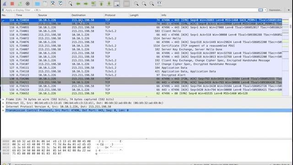Image resolution: width=293 pixels, height=165 pixels.
Task: Reset text to normal size
Action: pyautogui.click(x=152, y=4)
